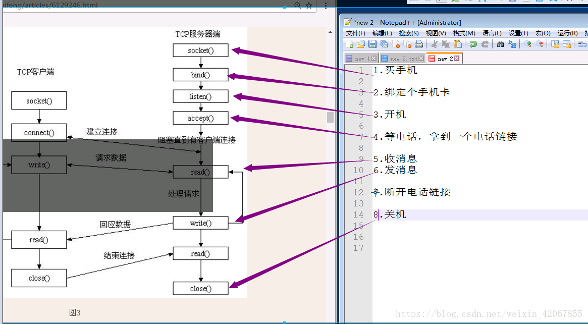Toggle synchronized vertical scrolling icon
588x324 pixels.
(555, 44)
